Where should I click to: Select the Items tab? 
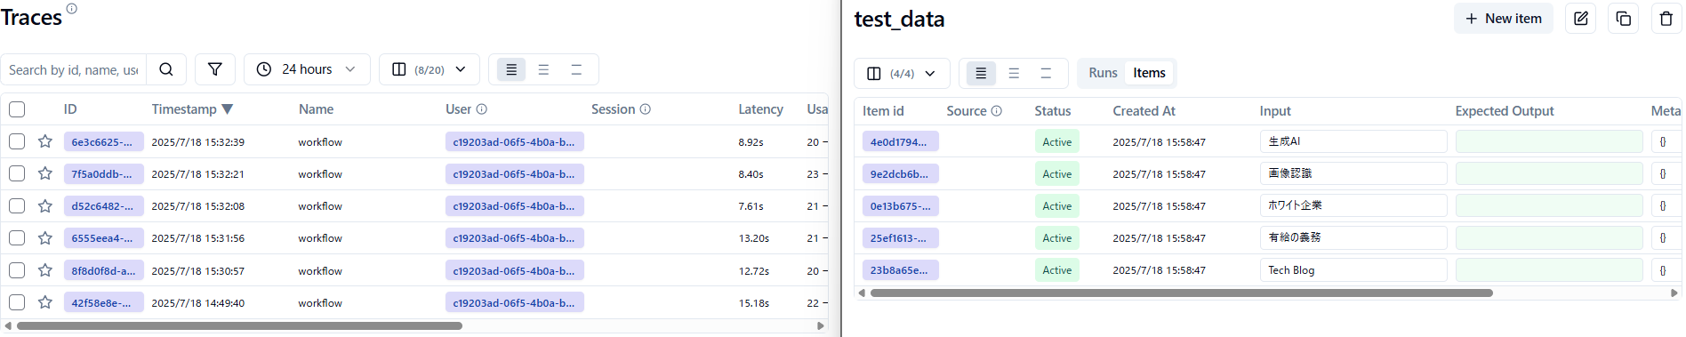[x=1149, y=73]
